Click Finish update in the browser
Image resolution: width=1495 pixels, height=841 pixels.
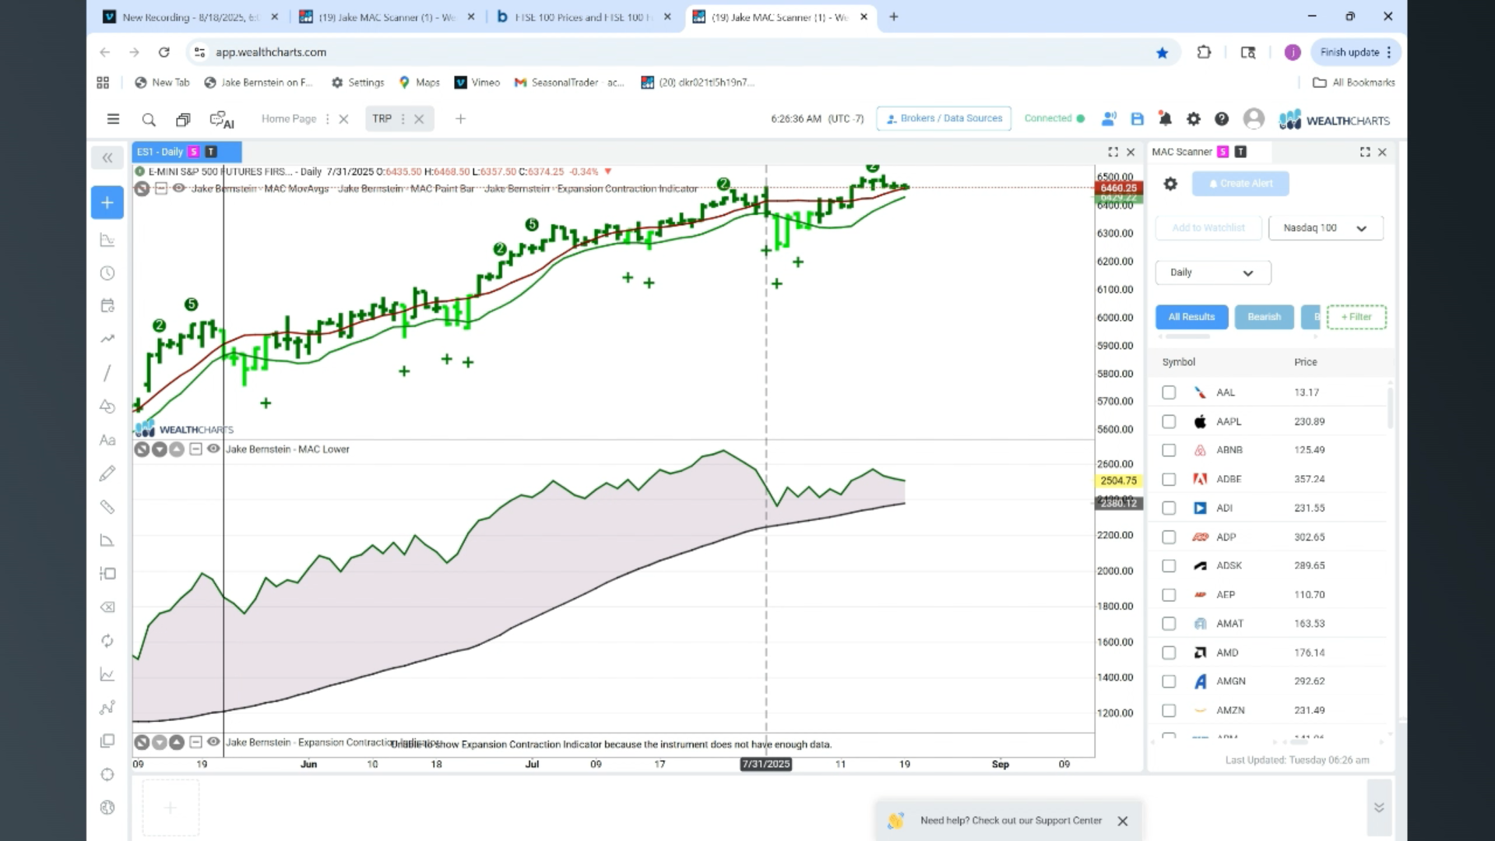[1356, 52]
